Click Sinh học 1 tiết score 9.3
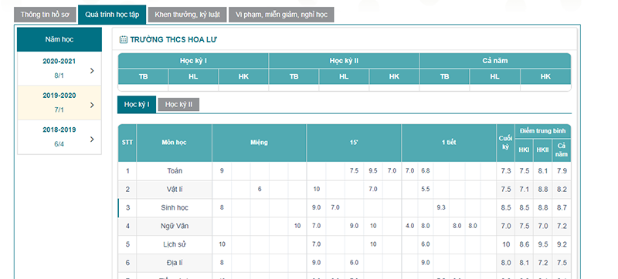 click(441, 208)
